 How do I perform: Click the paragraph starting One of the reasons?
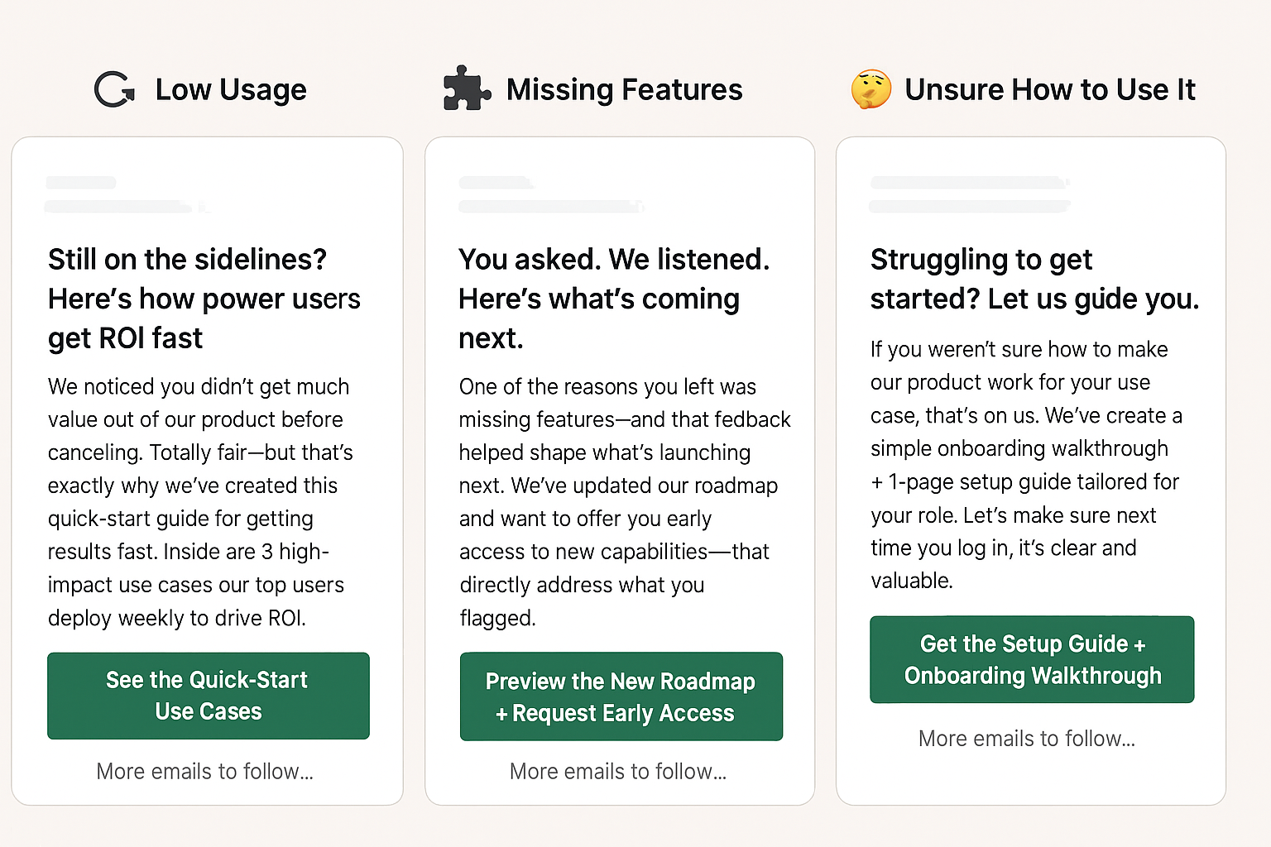pyautogui.click(x=625, y=502)
